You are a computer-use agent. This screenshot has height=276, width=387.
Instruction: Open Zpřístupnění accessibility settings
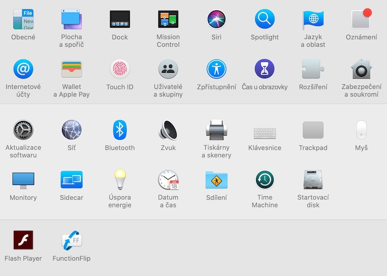pos(216,69)
